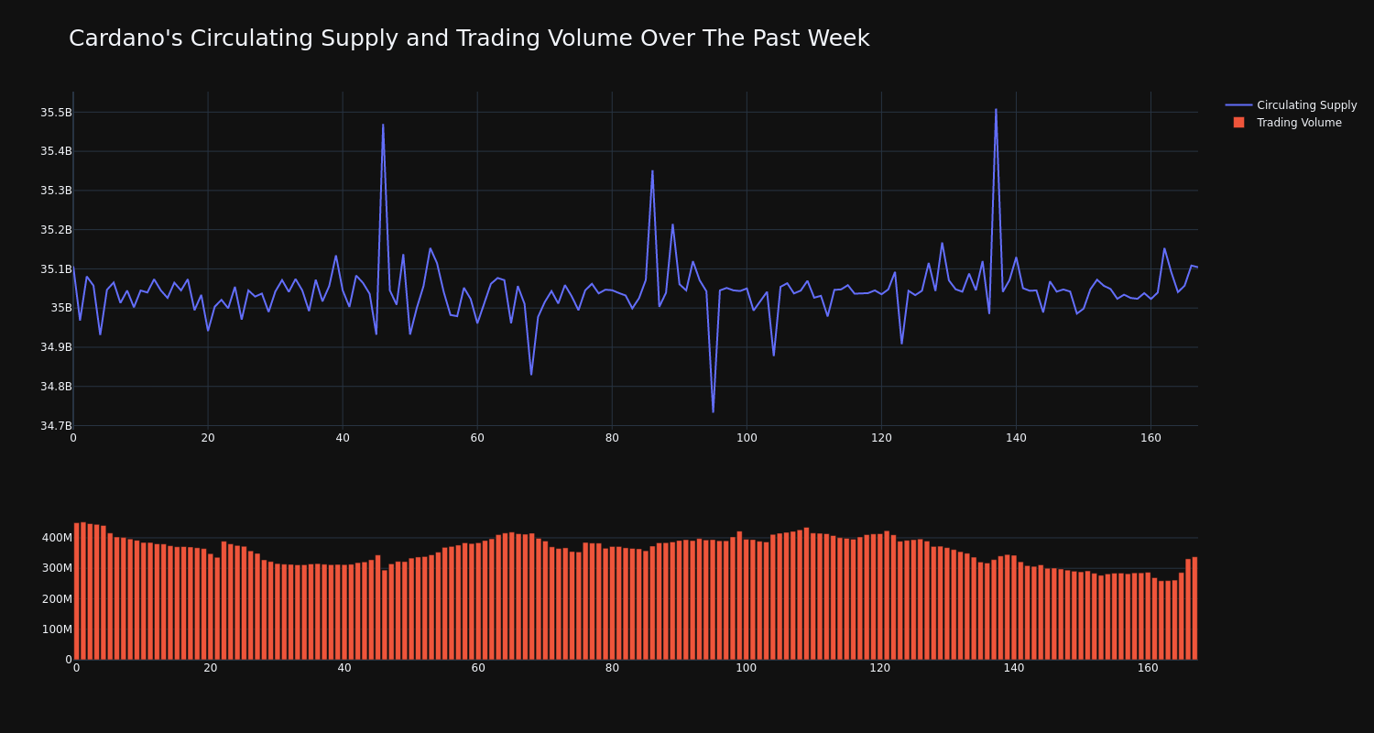This screenshot has height=733, width=1374.
Task: Click the supply dip near x=68
Action: coord(531,374)
